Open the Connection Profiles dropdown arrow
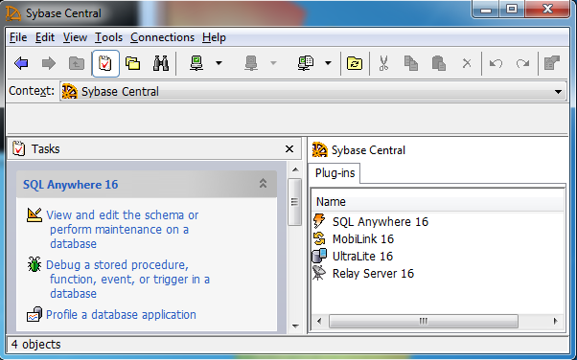The width and height of the screenshot is (577, 360). coord(328,63)
